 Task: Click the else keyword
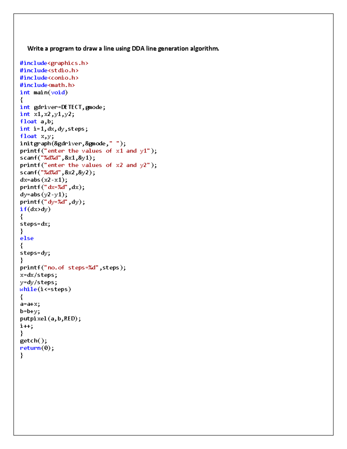(x=27, y=238)
